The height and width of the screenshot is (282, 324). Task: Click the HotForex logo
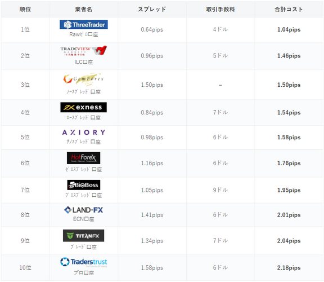[83, 158]
